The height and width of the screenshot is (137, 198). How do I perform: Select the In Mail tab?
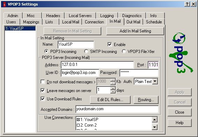[115, 21]
